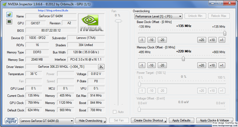Image resolution: width=238 pixels, height=127 pixels.
Task: Decrease Base Clock Offset by 1
Action: (x=142, y=40)
